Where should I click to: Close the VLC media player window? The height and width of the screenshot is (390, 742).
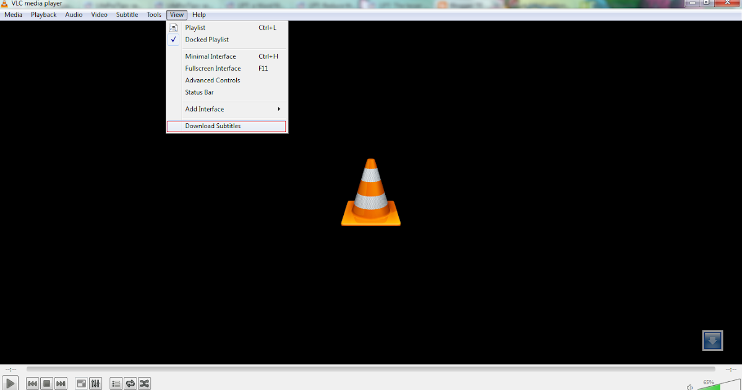tap(726, 2)
